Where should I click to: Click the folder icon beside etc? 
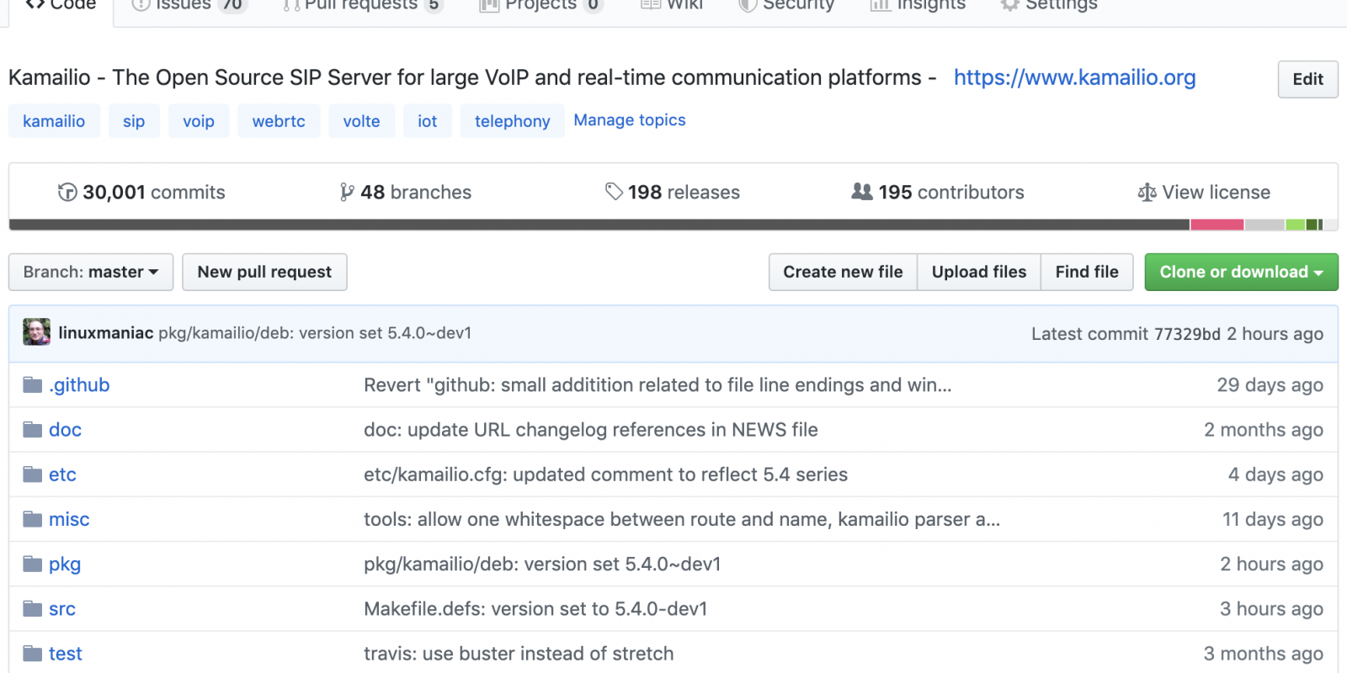(33, 474)
